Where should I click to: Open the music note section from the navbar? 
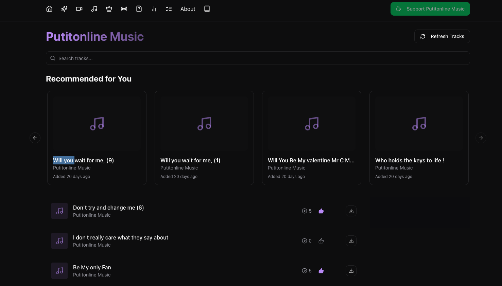(94, 9)
